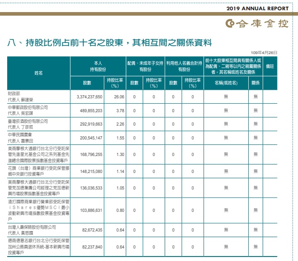Select the 中華民國農會 row name
Viewport: 298px width, 261px height.
tap(20, 138)
